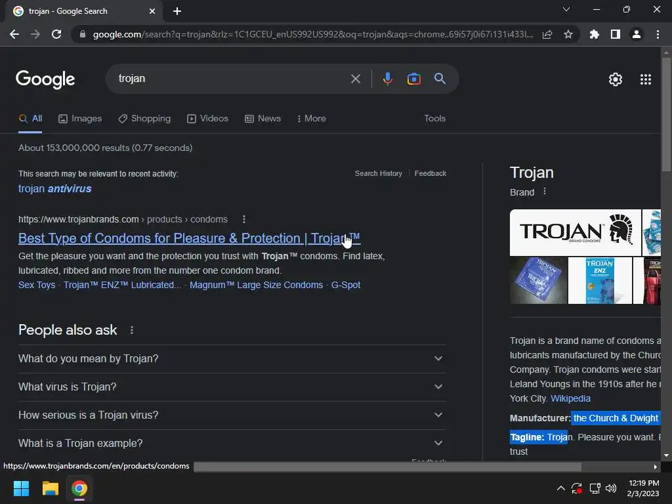Viewport: 672px width, 504px height.
Task: Open the blue Trojan wrapper thumbnail
Action: pyautogui.click(x=539, y=280)
